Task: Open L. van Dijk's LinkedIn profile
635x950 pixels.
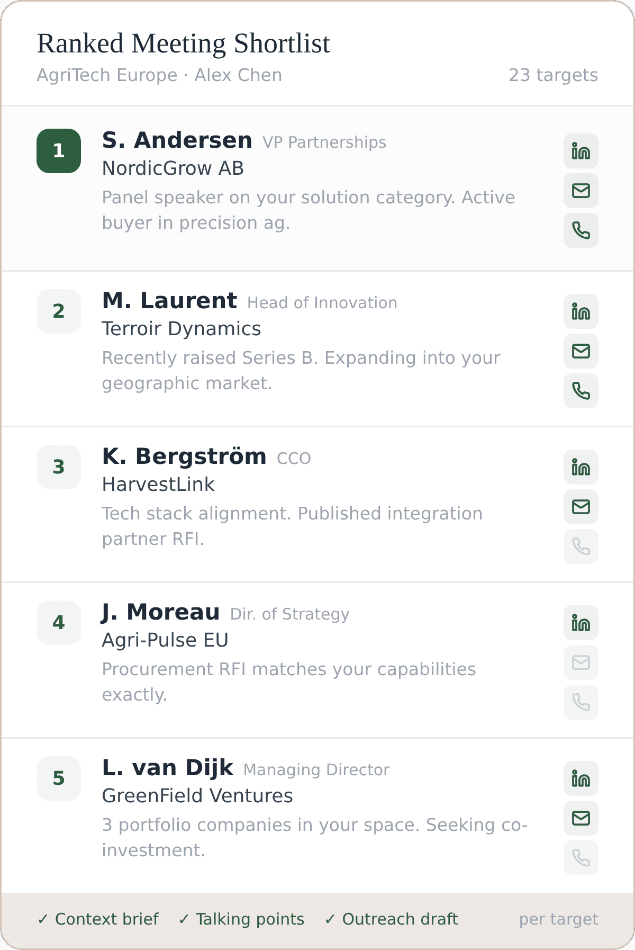Action: coord(580,778)
